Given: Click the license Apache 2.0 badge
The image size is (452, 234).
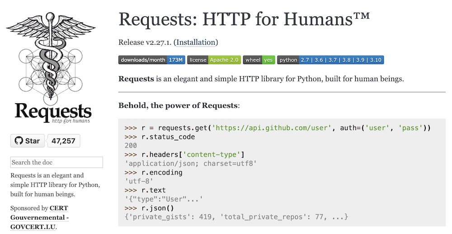Looking at the screenshot, I should pyautogui.click(x=214, y=60).
